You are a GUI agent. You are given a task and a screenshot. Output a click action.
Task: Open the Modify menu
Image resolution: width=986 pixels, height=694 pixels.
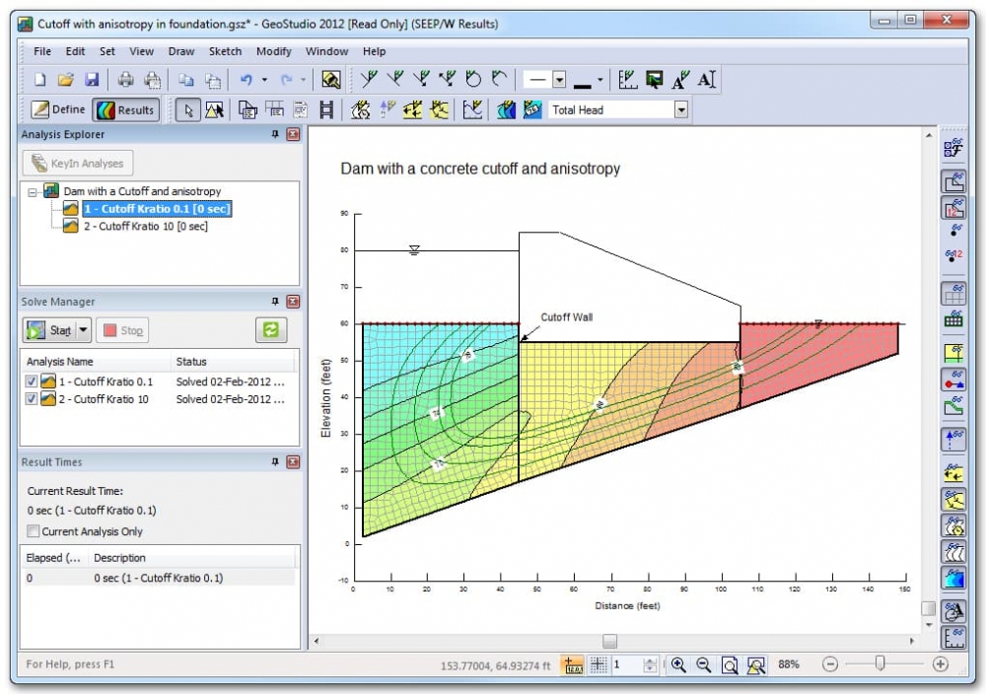coord(273,51)
